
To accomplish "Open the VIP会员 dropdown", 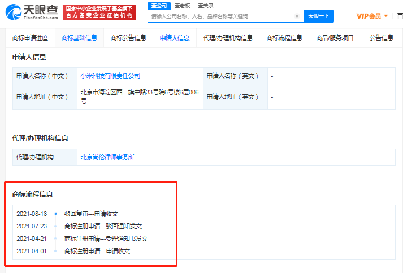I will [372, 16].
